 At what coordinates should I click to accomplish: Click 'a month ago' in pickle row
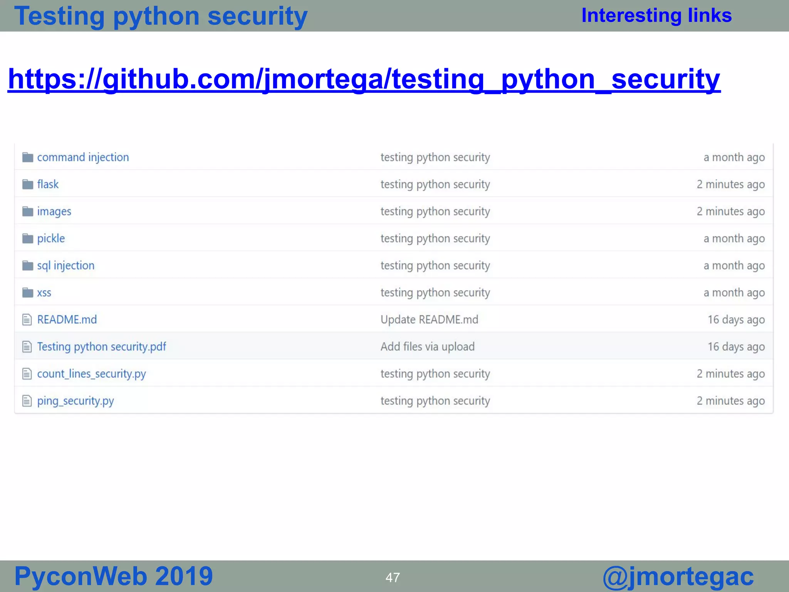coord(734,239)
